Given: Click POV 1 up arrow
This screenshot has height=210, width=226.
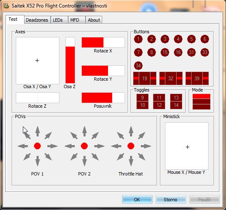Looking at the screenshot, I should [x=37, y=131].
